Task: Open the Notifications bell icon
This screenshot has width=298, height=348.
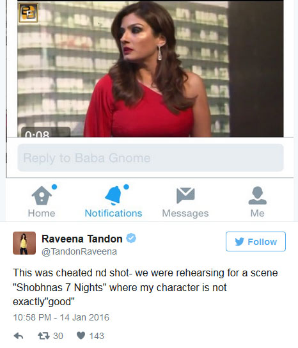Action: coord(113,195)
